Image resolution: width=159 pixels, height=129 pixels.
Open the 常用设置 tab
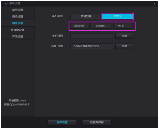tap(17, 10)
